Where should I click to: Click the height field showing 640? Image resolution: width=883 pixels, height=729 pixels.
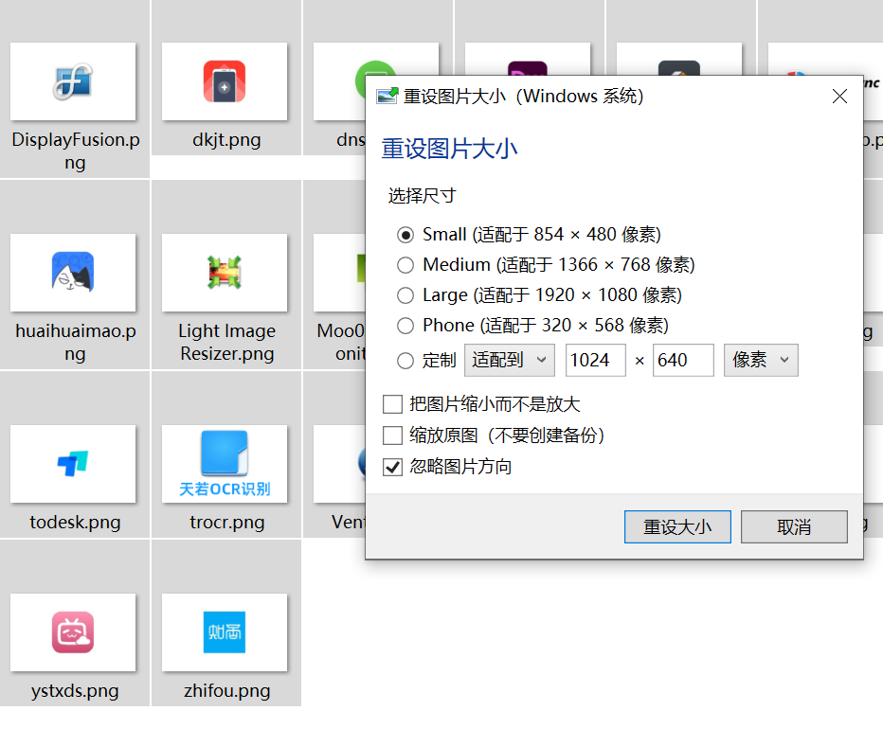[x=683, y=361]
